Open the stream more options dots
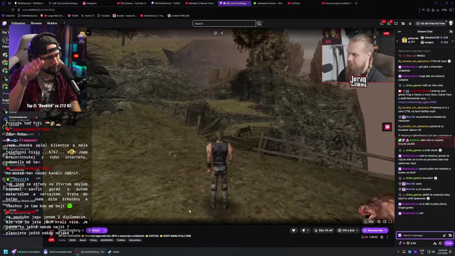This screenshot has height=256, width=455. [x=387, y=237]
